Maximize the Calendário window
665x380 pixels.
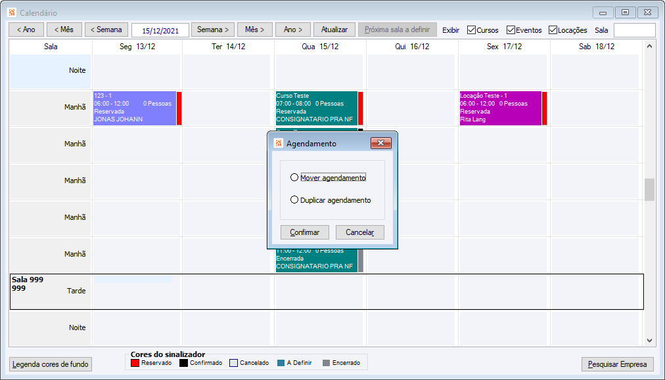coord(625,12)
